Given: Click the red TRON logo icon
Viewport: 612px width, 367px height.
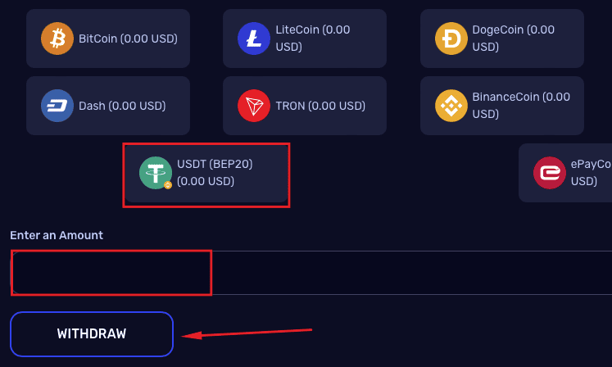Looking at the screenshot, I should click(254, 106).
